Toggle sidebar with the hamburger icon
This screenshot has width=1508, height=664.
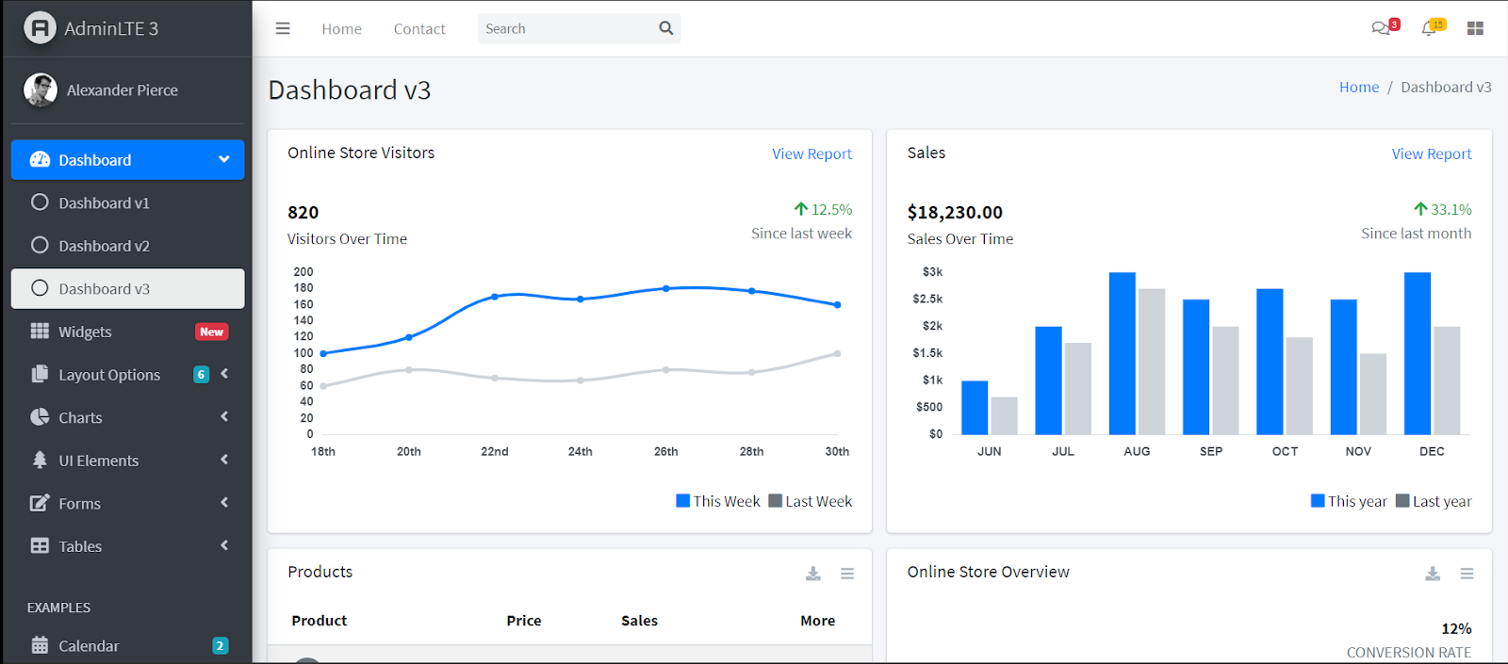(x=283, y=28)
